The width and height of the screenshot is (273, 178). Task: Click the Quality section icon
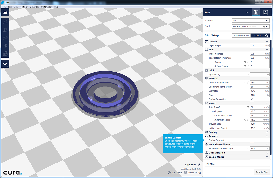tap(207, 41)
